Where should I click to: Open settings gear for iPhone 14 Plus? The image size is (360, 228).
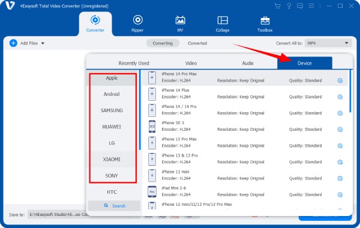coord(340,97)
